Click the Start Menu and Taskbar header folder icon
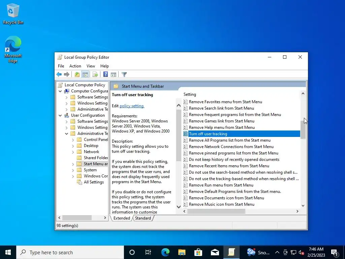 tap(116, 86)
